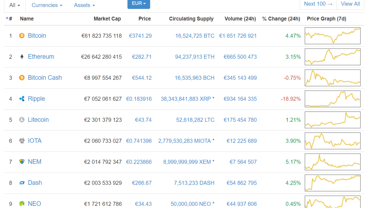The height and width of the screenshot is (208, 370).
Task: Click Litecoin volume €175 454 780
Action: pyautogui.click(x=240, y=120)
